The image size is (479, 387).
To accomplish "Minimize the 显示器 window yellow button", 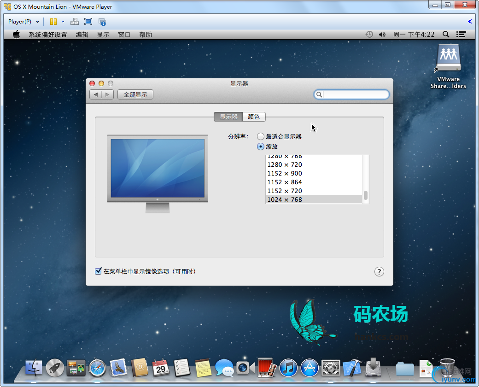I will pos(101,83).
